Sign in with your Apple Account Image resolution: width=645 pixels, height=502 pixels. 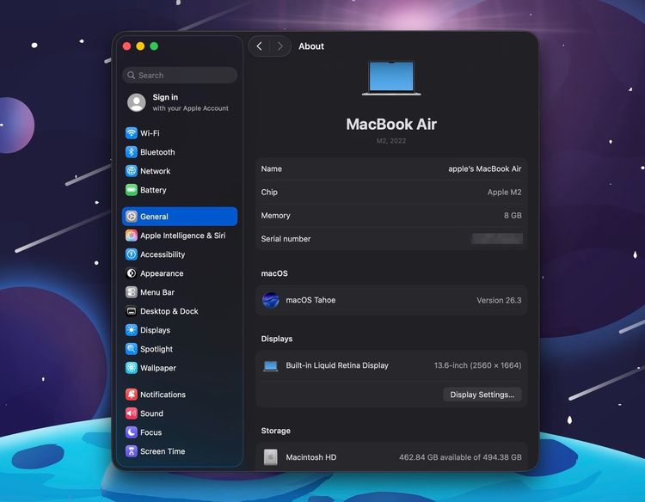point(179,102)
